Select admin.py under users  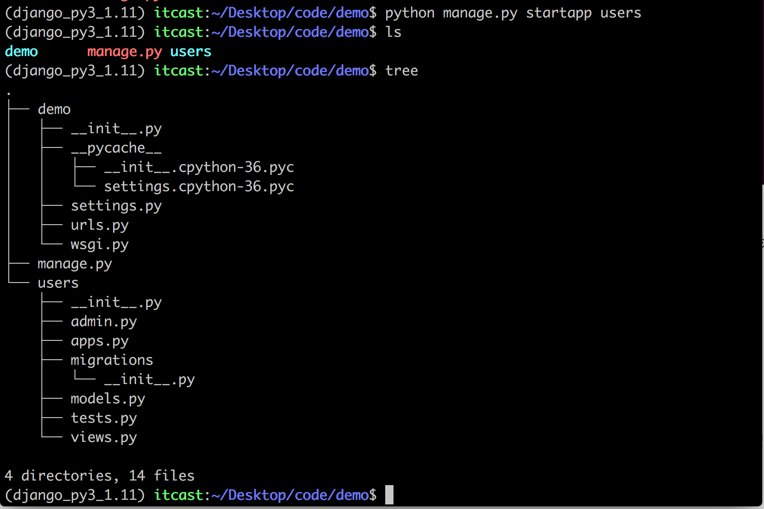[104, 322]
